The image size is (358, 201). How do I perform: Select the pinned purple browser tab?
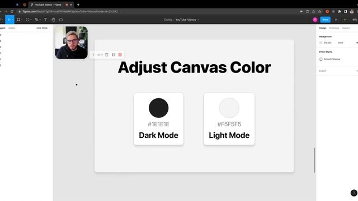(17, 4)
